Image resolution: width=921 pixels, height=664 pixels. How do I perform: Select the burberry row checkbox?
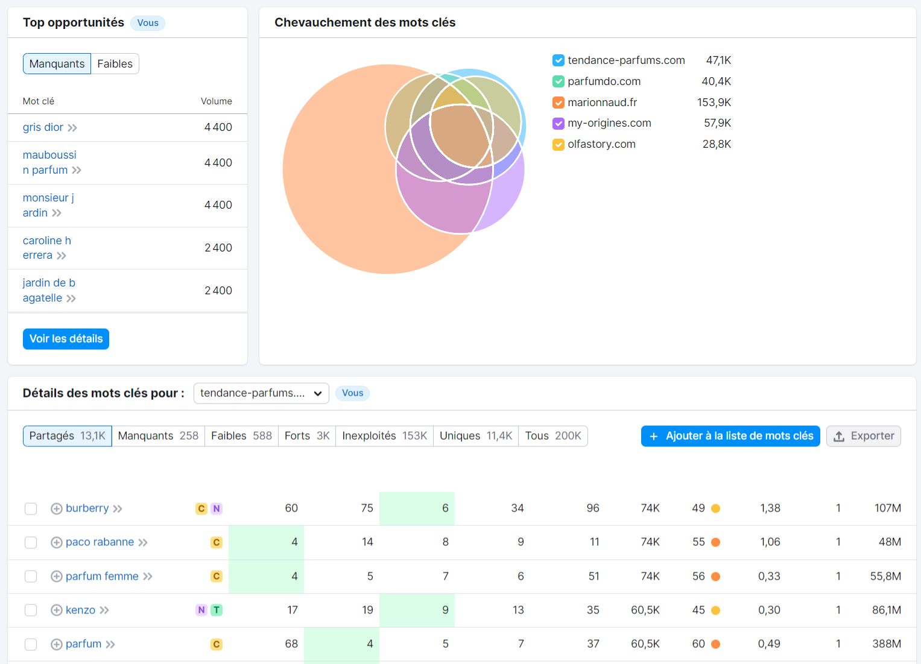[x=31, y=508]
